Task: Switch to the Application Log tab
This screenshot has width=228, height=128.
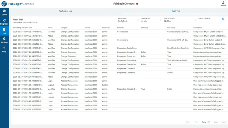Action: pyautogui.click(x=65, y=11)
